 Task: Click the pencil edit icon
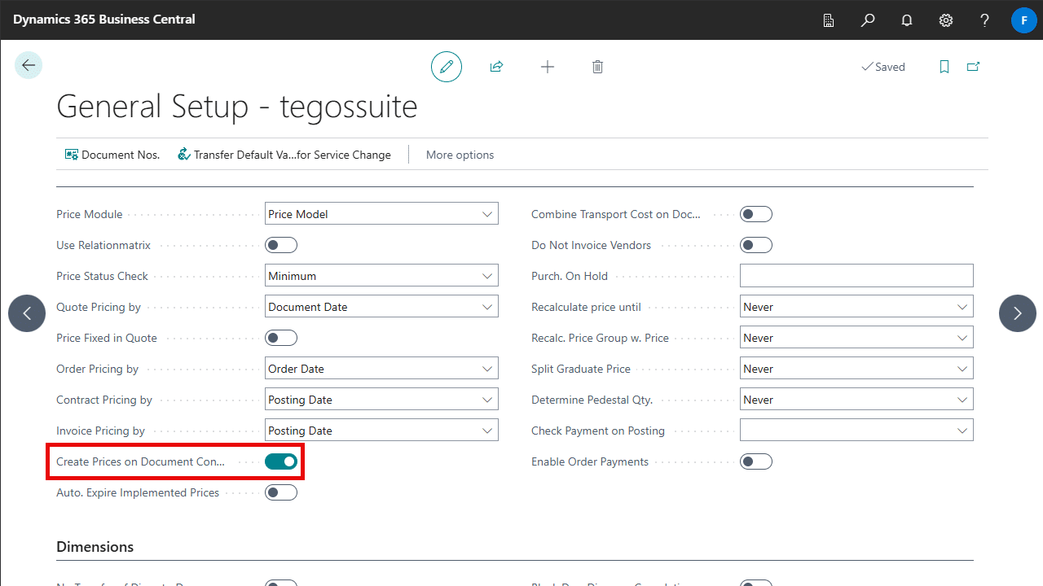[446, 67]
